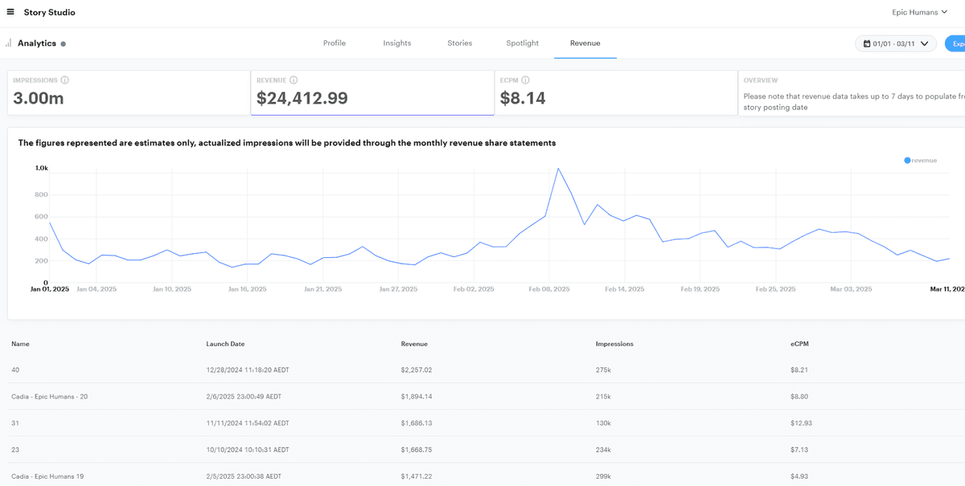The image size is (965, 486).
Task: Click the Analytics bar chart icon
Action: point(9,43)
